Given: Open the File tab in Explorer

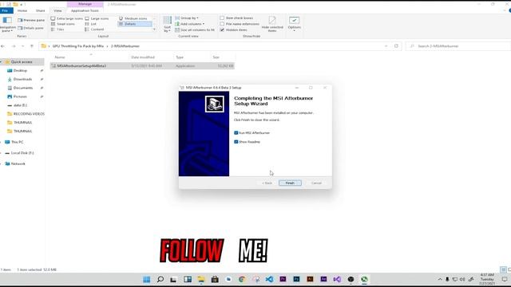Looking at the screenshot, I should pos(6,10).
